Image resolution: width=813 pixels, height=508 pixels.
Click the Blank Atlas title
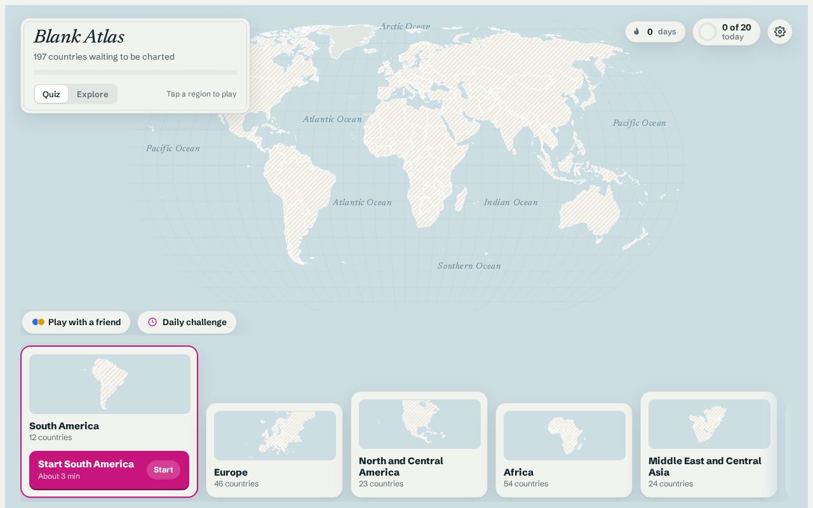click(79, 37)
